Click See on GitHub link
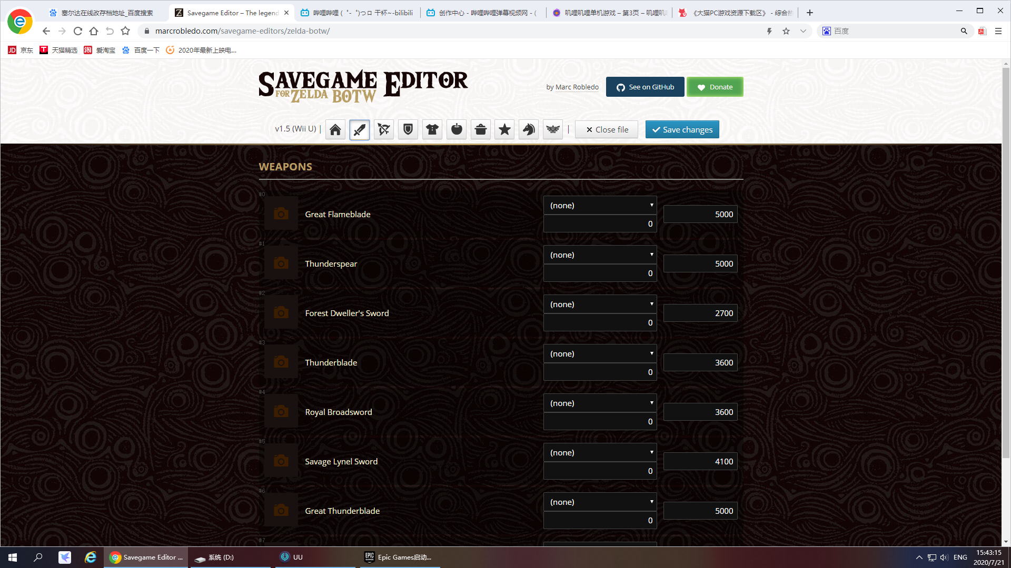The image size is (1011, 568). click(x=645, y=87)
